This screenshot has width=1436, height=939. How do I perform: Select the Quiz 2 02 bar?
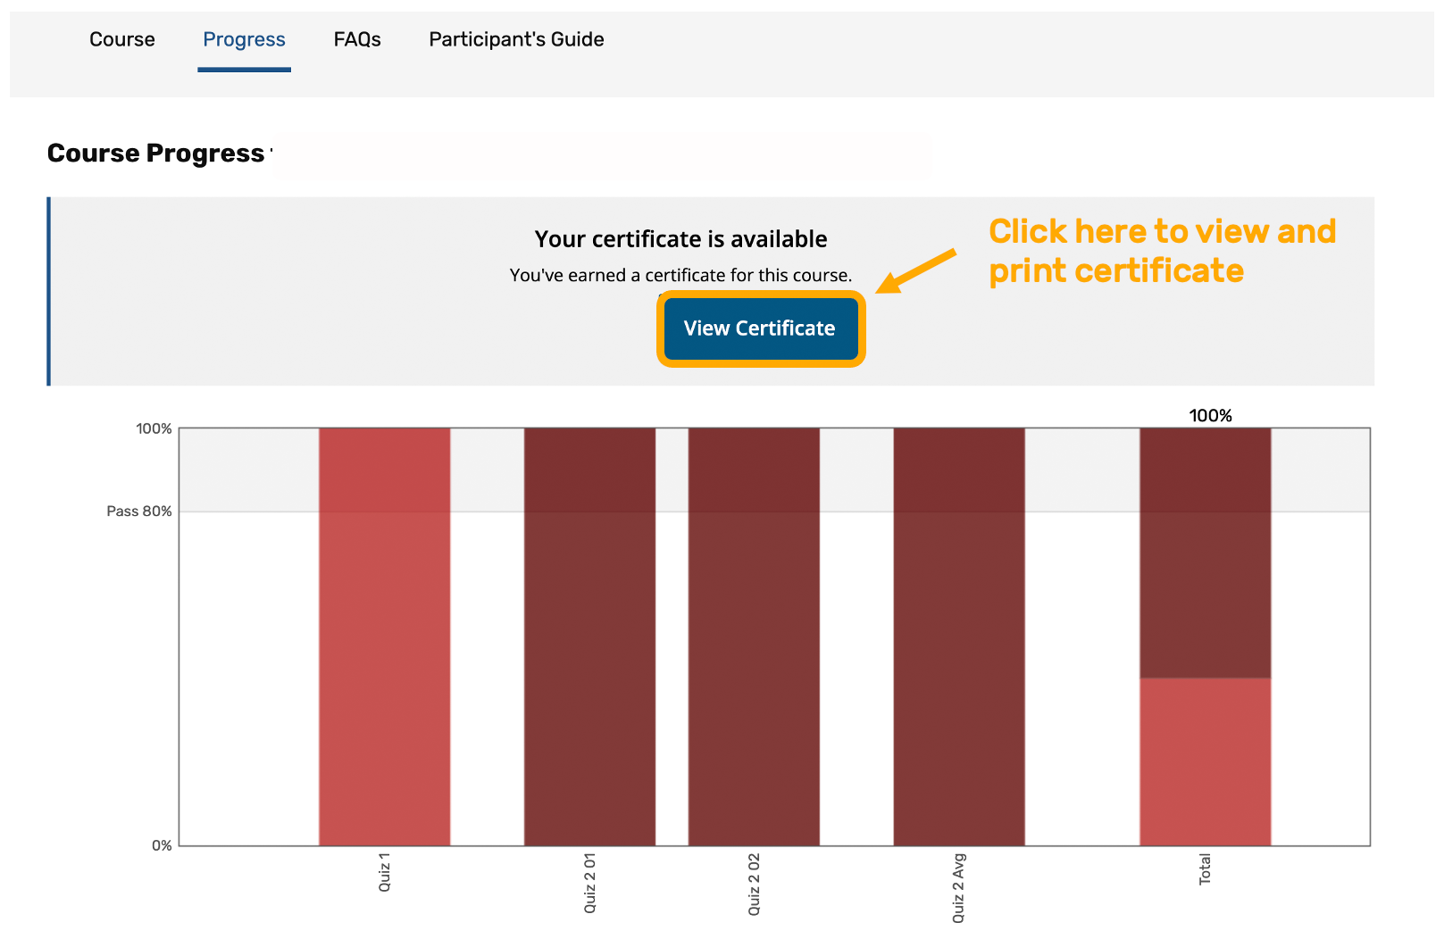[754, 636]
